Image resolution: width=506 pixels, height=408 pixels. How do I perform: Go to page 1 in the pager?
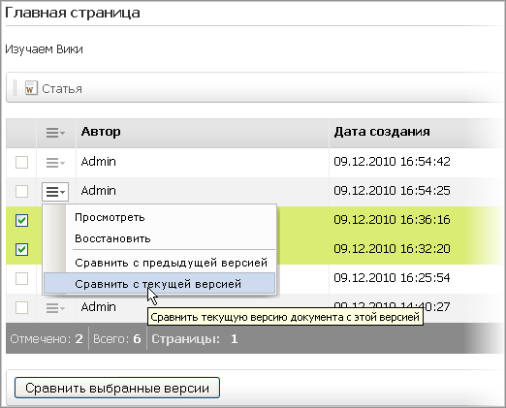[234, 339]
